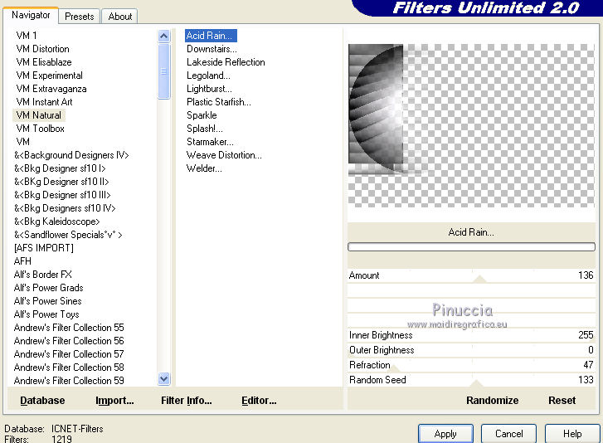Select Andrew's Filter Collection 59
603x443 pixels.
point(69,380)
